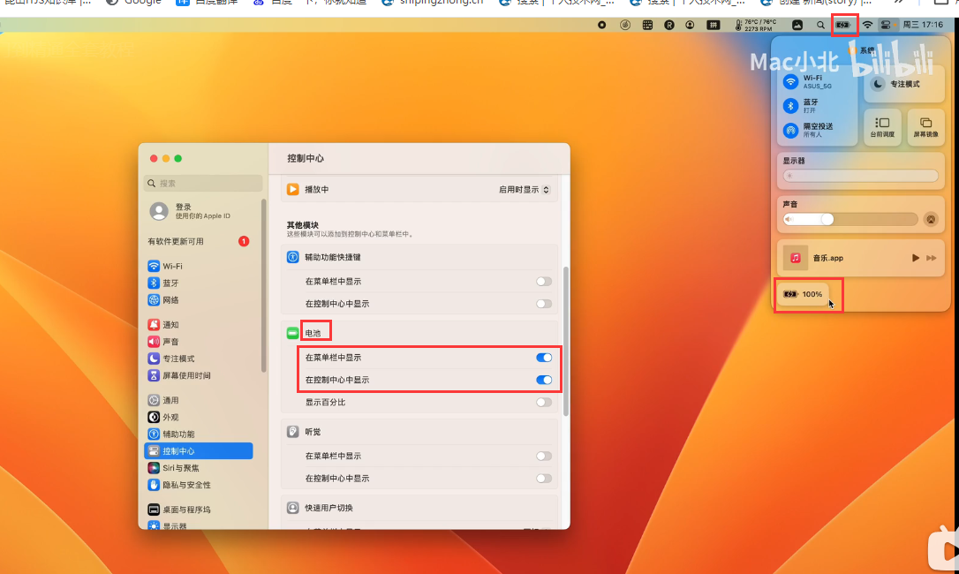Select 屏幕使用时间 in the sidebar
The image size is (959, 574).
[198, 375]
